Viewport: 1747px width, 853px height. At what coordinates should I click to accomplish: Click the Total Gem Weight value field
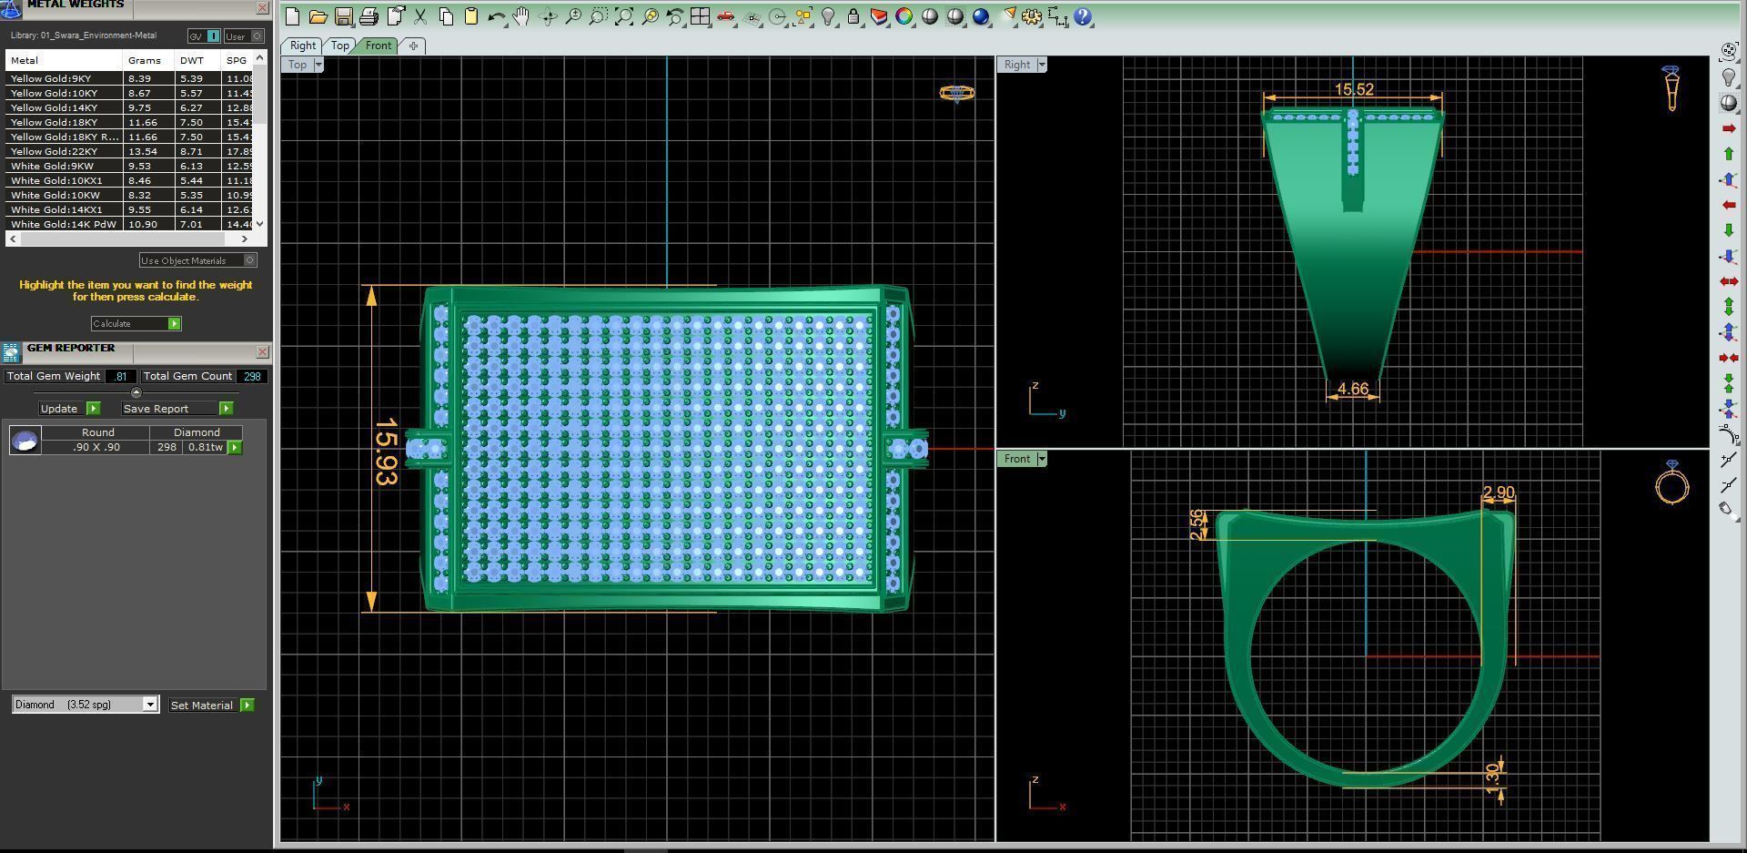pos(121,376)
